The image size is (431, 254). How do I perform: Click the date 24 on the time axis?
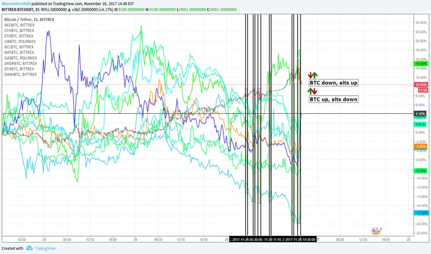point(44,240)
